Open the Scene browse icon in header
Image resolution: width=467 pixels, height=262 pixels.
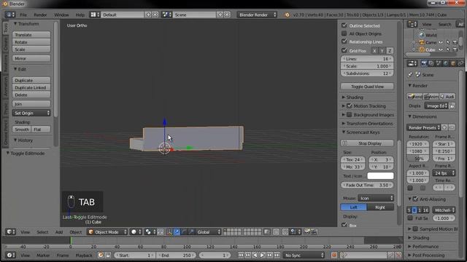click(x=166, y=15)
